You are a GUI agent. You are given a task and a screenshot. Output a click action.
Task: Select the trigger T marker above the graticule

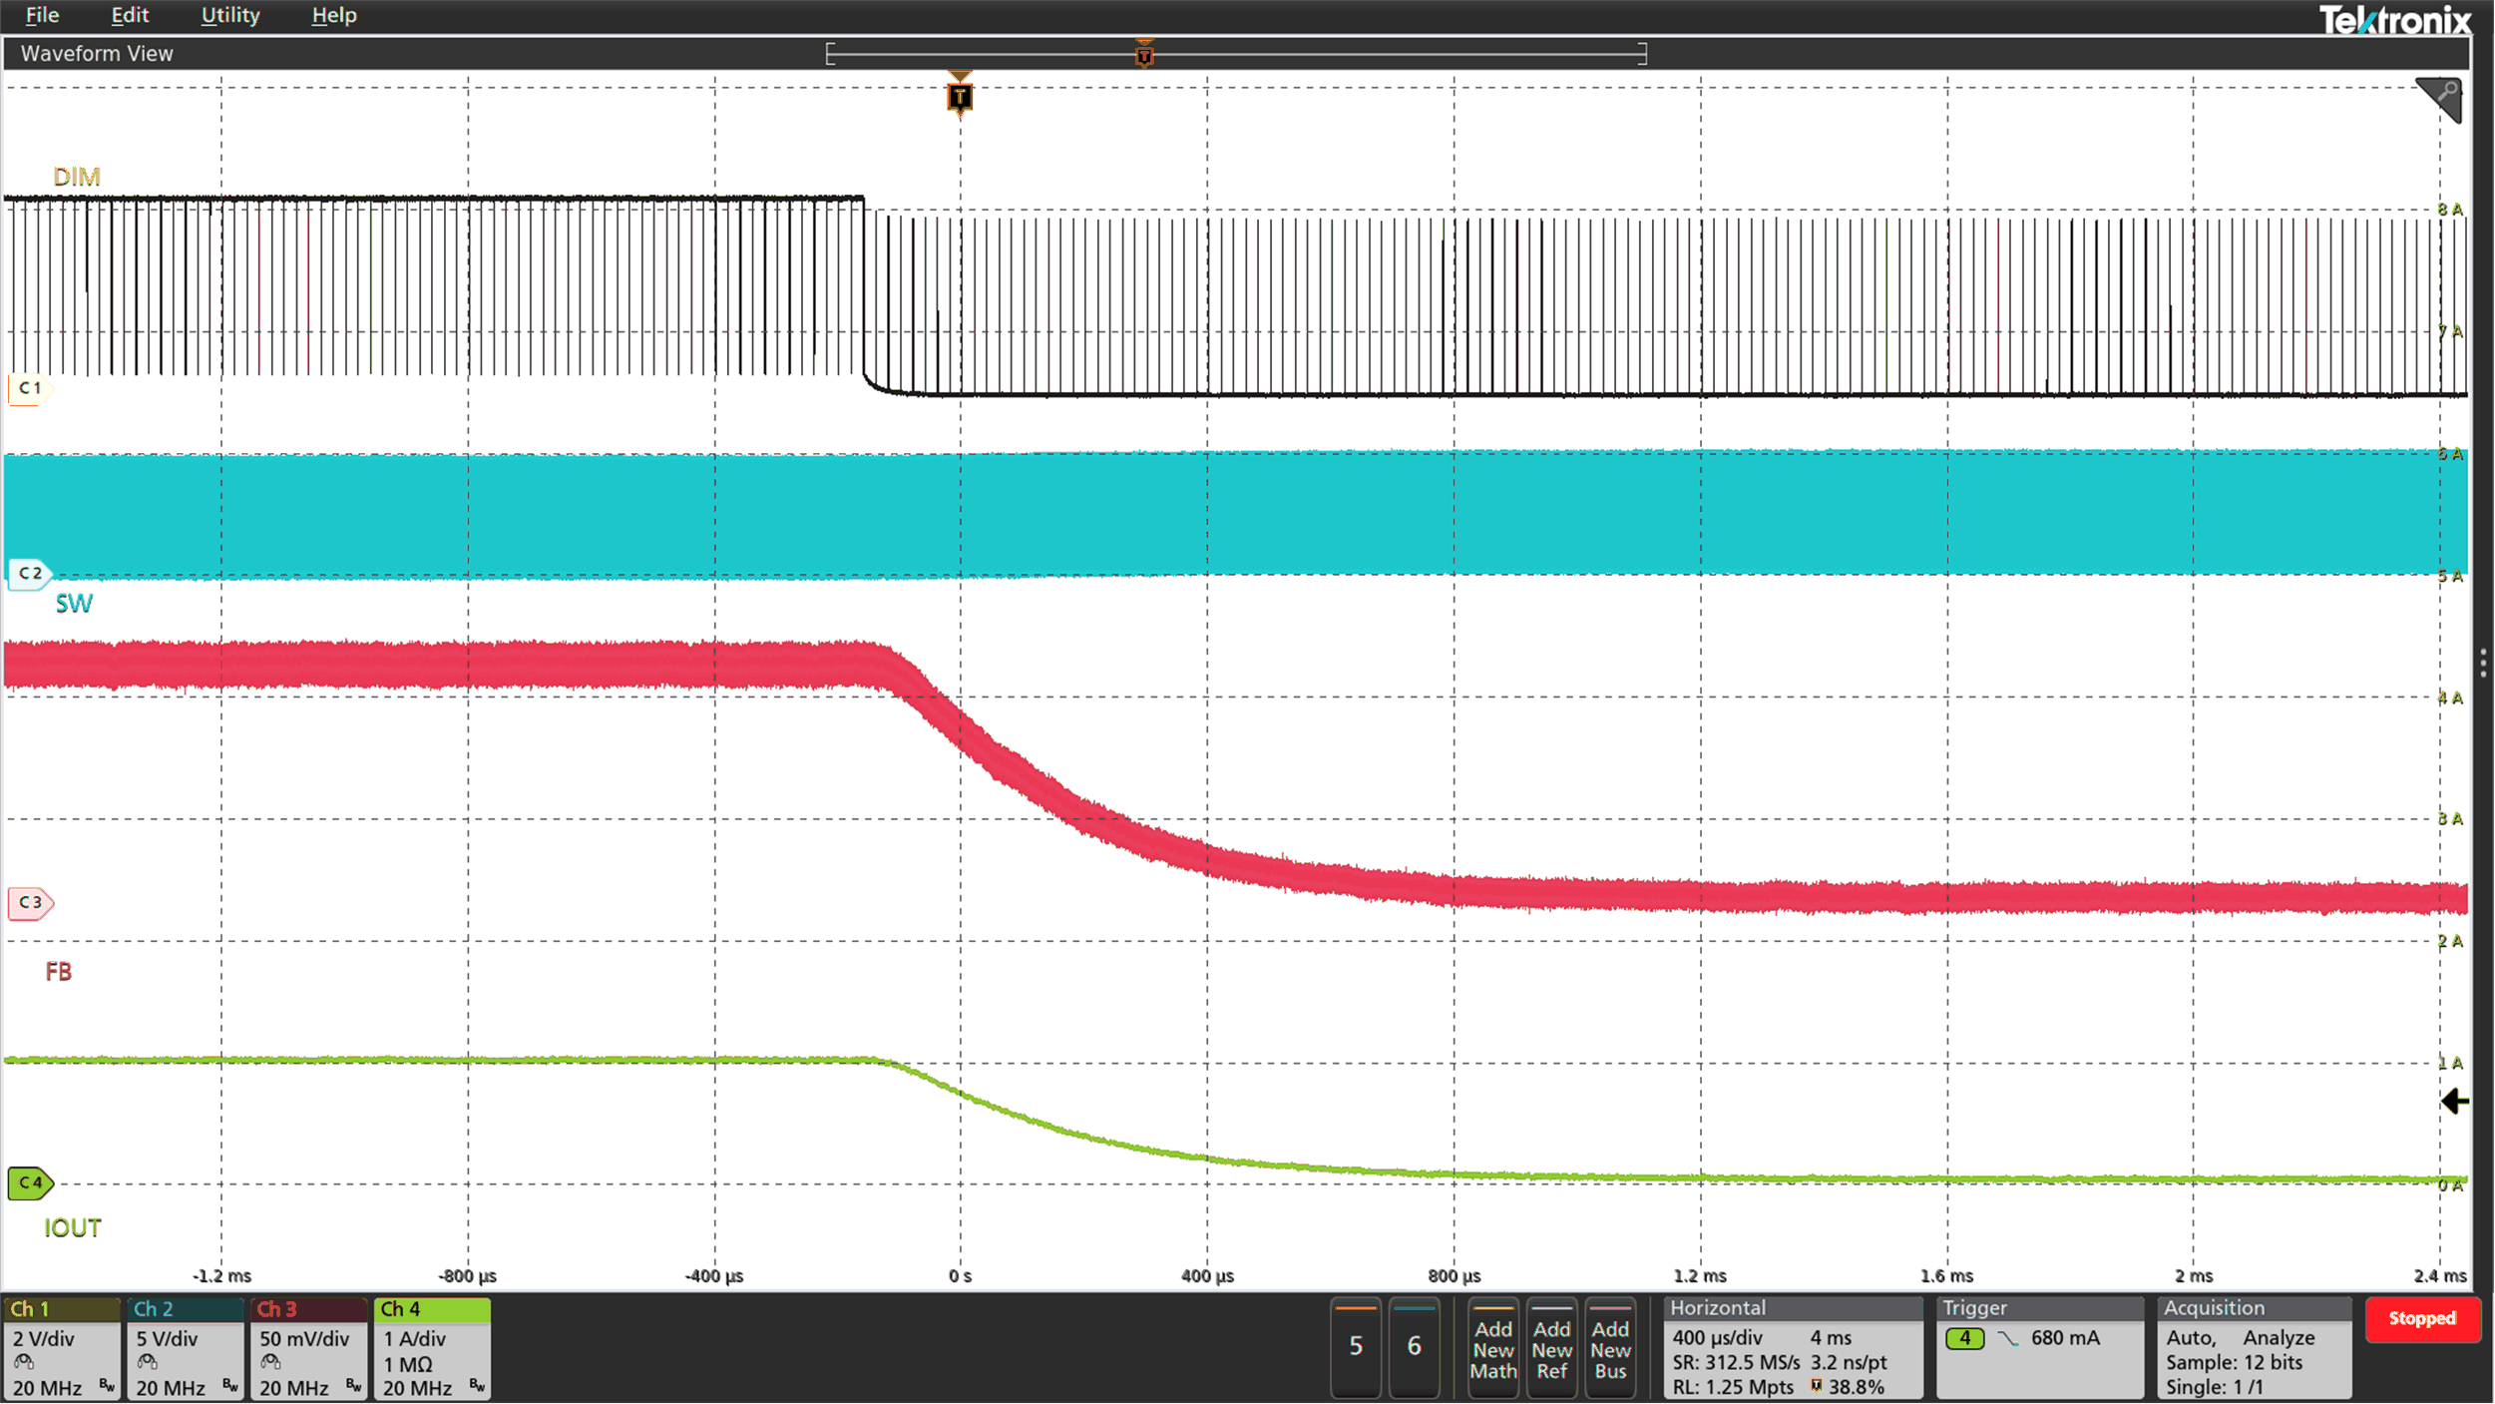pos(960,98)
